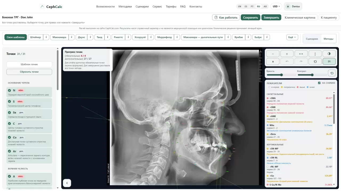Flip image vertically with up-down arrow icon
The height and width of the screenshot is (191, 341).
click(x=315, y=54)
